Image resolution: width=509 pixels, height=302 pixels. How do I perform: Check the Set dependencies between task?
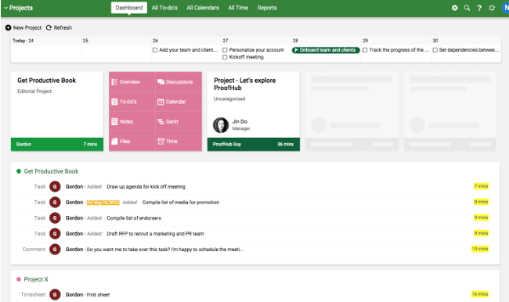click(x=435, y=50)
